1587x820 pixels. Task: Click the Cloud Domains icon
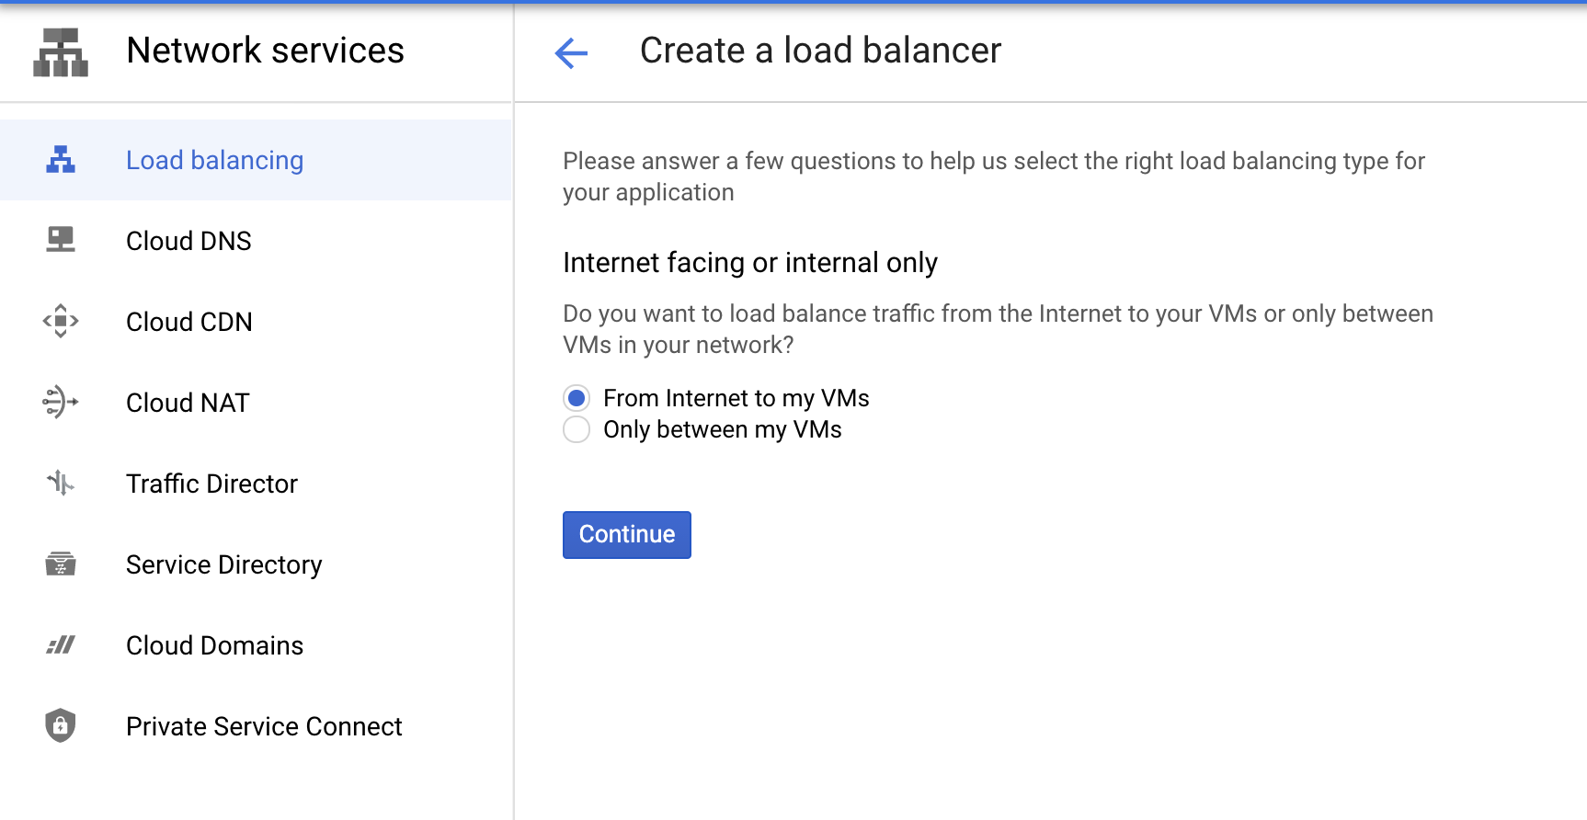tap(61, 645)
